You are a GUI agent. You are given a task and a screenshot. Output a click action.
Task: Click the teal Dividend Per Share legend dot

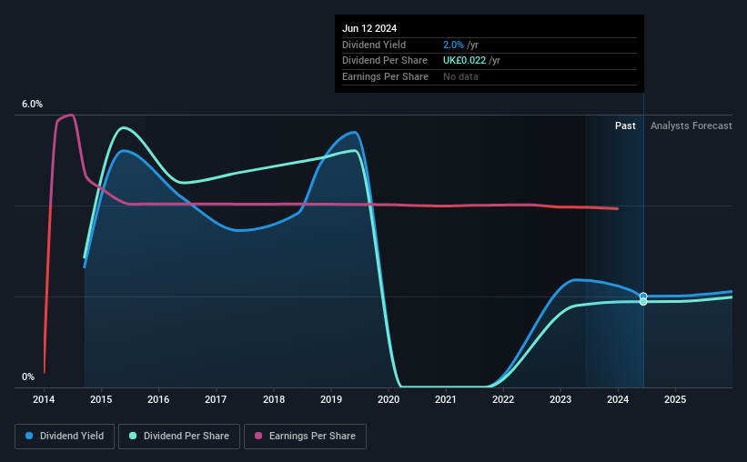point(133,436)
